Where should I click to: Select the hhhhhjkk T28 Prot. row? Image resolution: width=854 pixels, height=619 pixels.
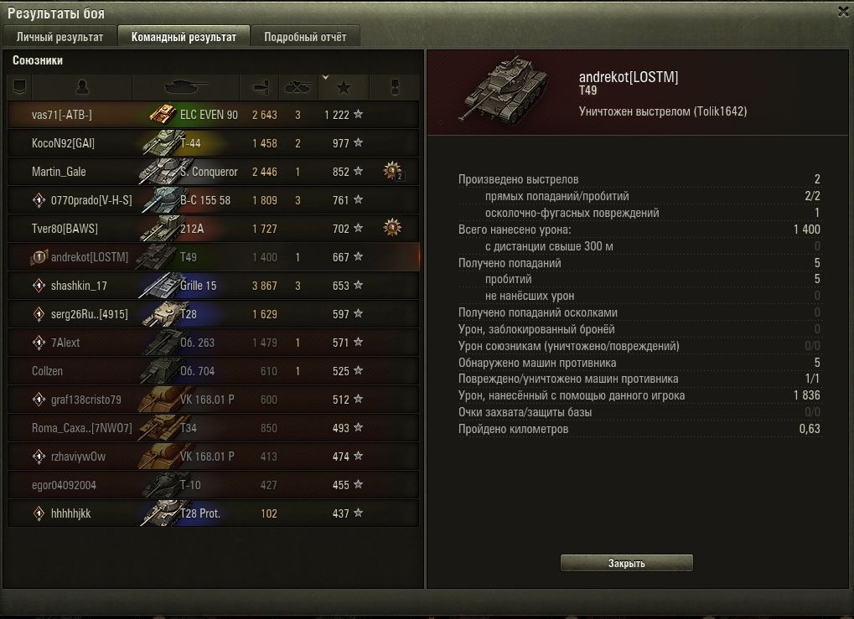[x=214, y=513]
